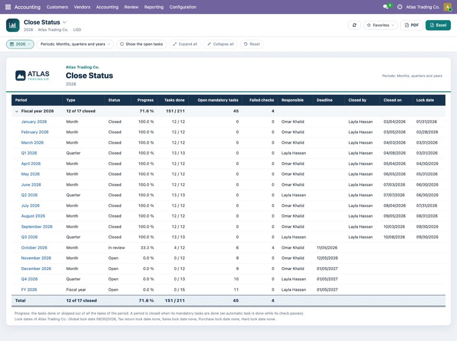Image resolution: width=457 pixels, height=341 pixels.
Task: Refresh the report with the reload icon
Action: (x=355, y=25)
